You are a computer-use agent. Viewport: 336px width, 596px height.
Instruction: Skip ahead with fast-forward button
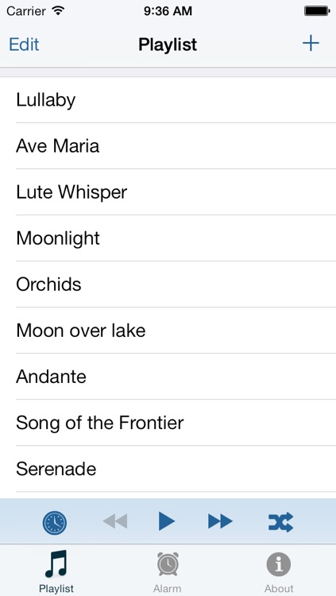[x=221, y=521]
